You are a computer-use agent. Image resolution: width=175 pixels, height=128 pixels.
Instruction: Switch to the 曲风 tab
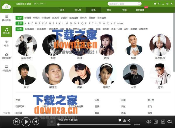point(109,10)
